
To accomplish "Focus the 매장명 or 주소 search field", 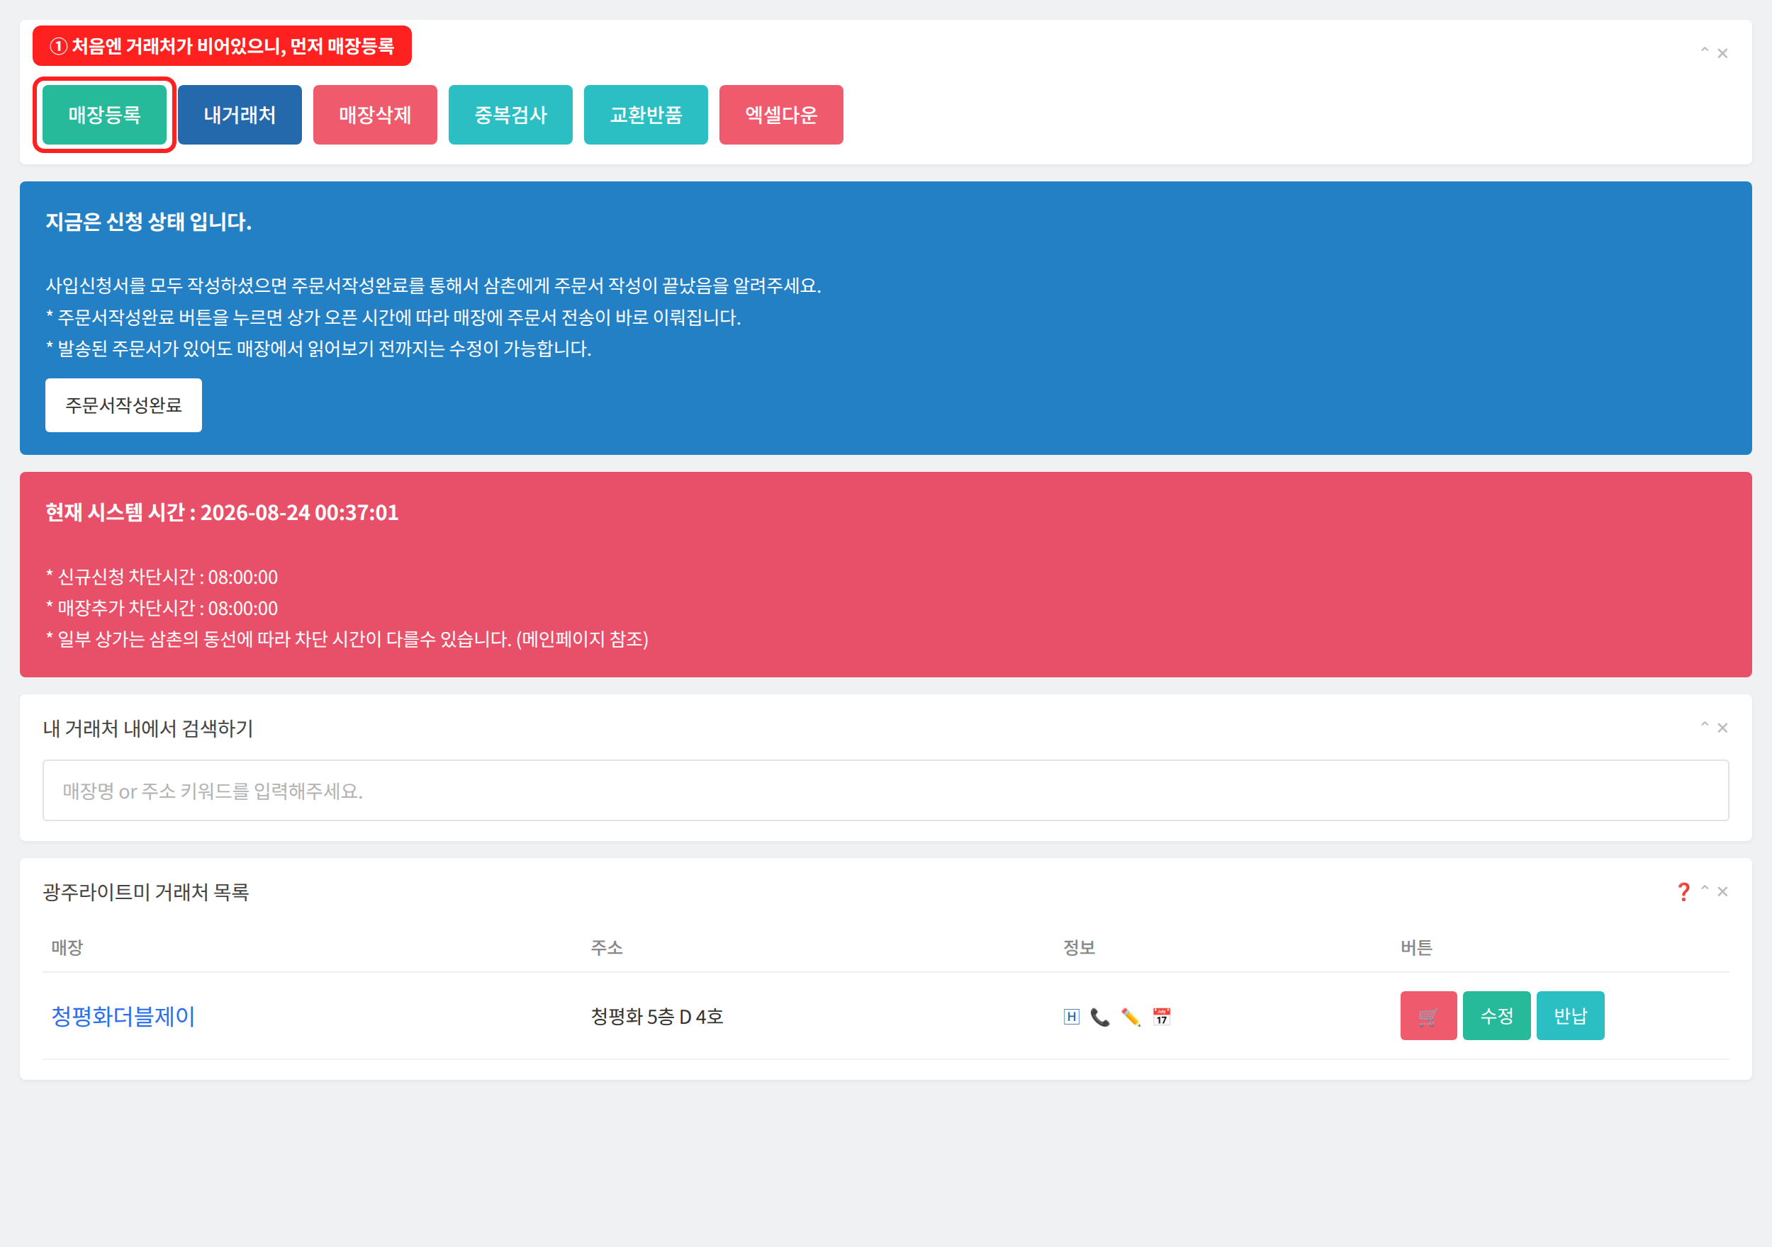I will coord(885,790).
